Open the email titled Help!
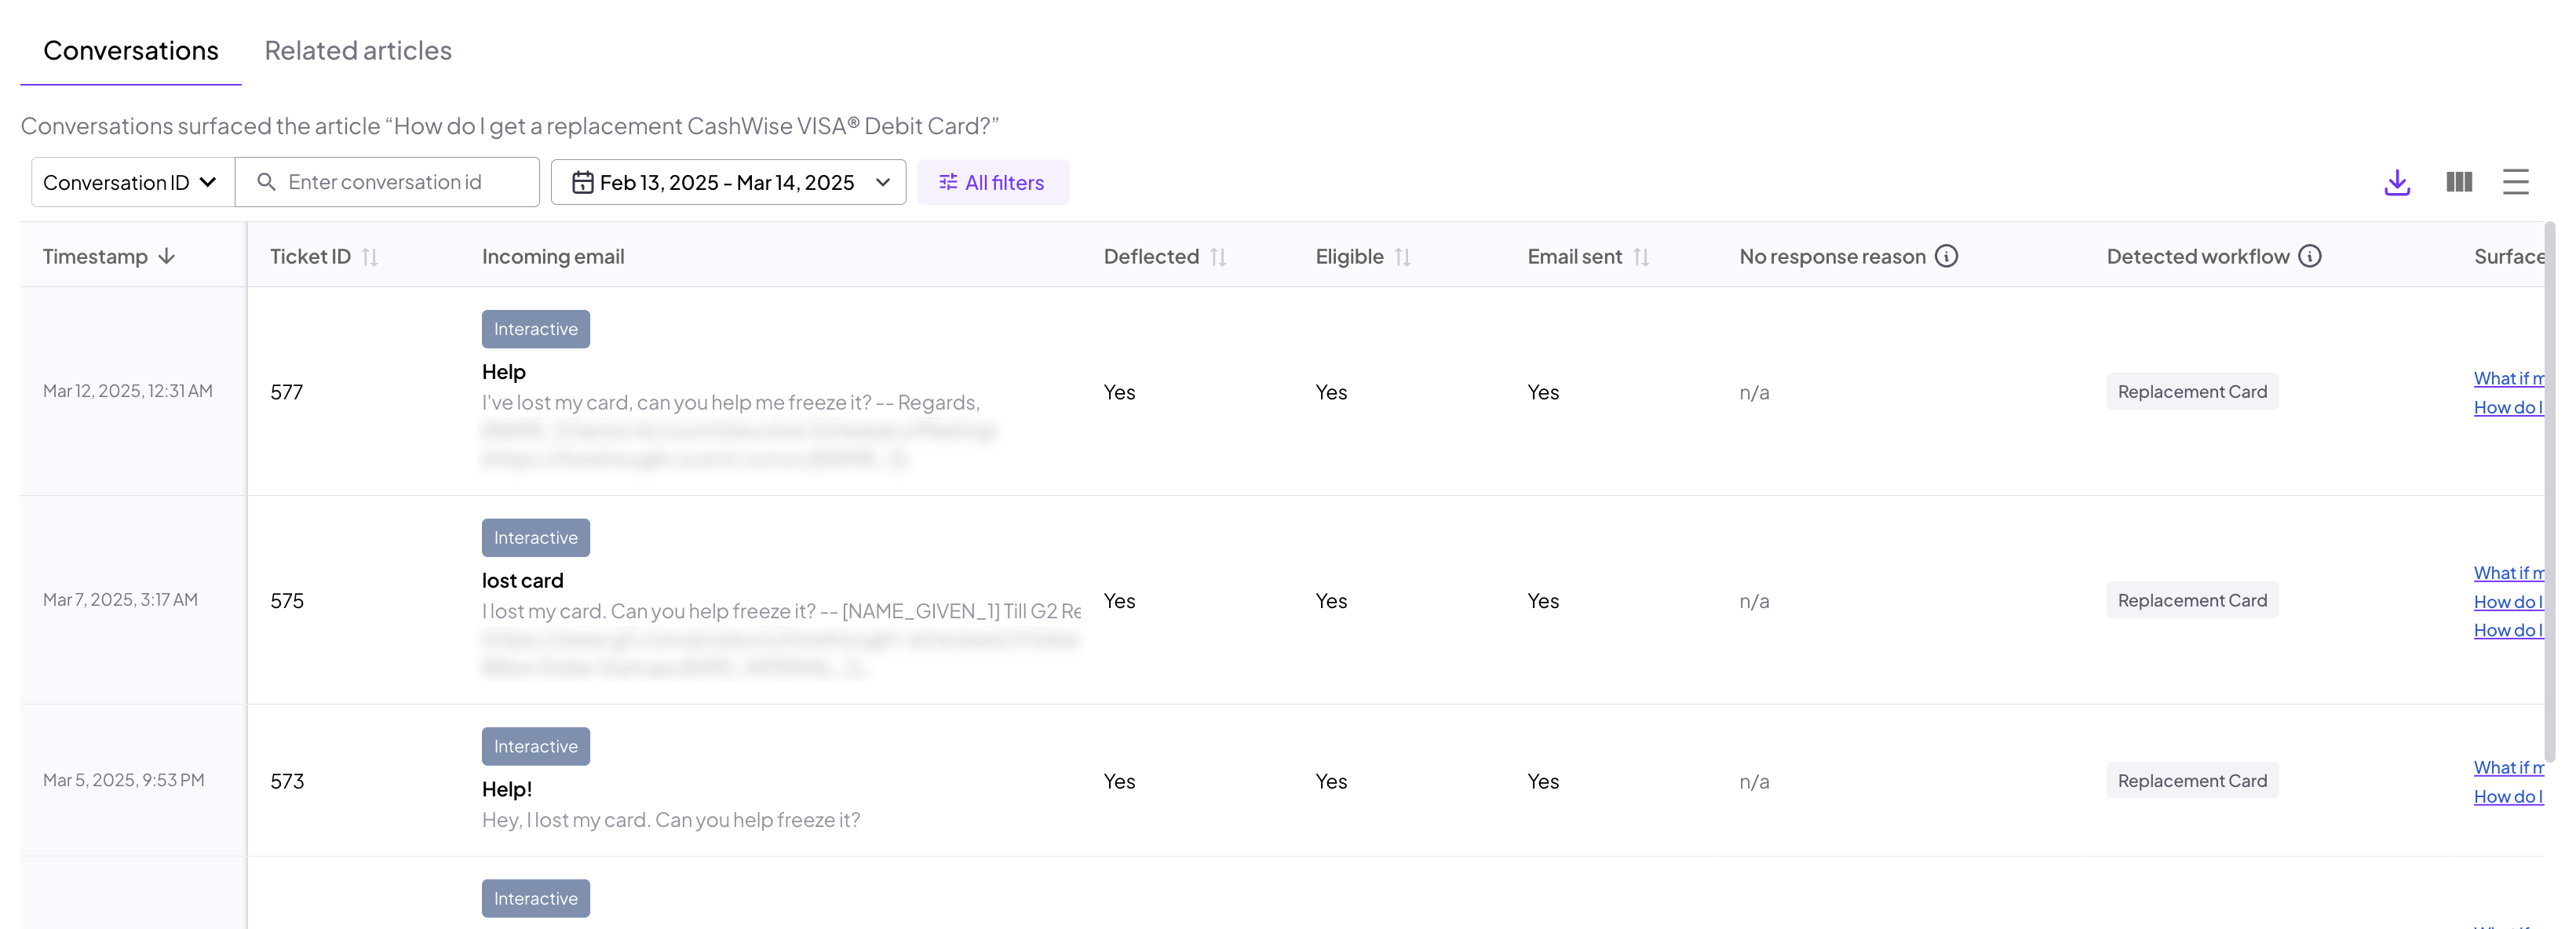This screenshot has width=2576, height=929. [506, 789]
